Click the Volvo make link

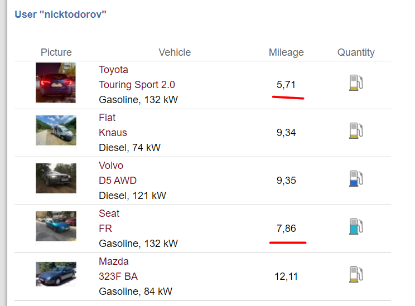click(x=111, y=166)
